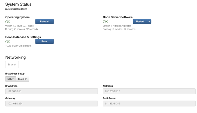This screenshot has width=197, height=113.
Task: Click the Reinstall operating system button
Action: pyautogui.click(x=45, y=22)
